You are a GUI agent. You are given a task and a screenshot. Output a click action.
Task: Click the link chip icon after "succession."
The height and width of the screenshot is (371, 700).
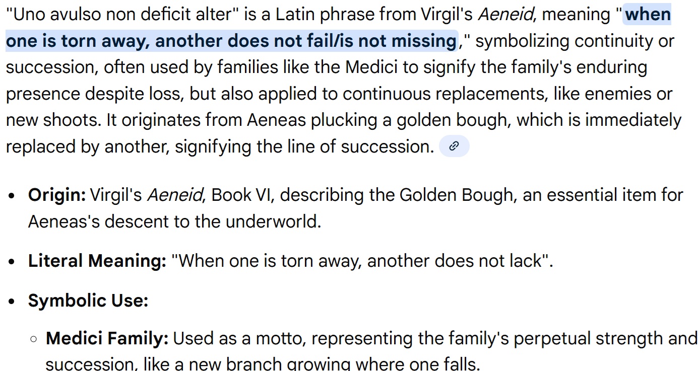coord(454,146)
